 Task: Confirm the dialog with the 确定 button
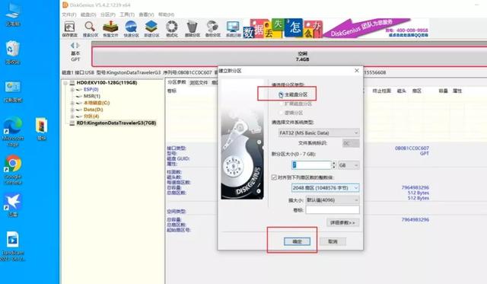pyautogui.click(x=297, y=241)
